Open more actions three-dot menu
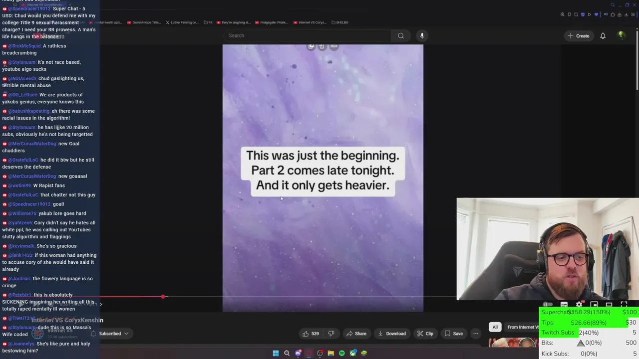The image size is (639, 359). click(x=476, y=334)
